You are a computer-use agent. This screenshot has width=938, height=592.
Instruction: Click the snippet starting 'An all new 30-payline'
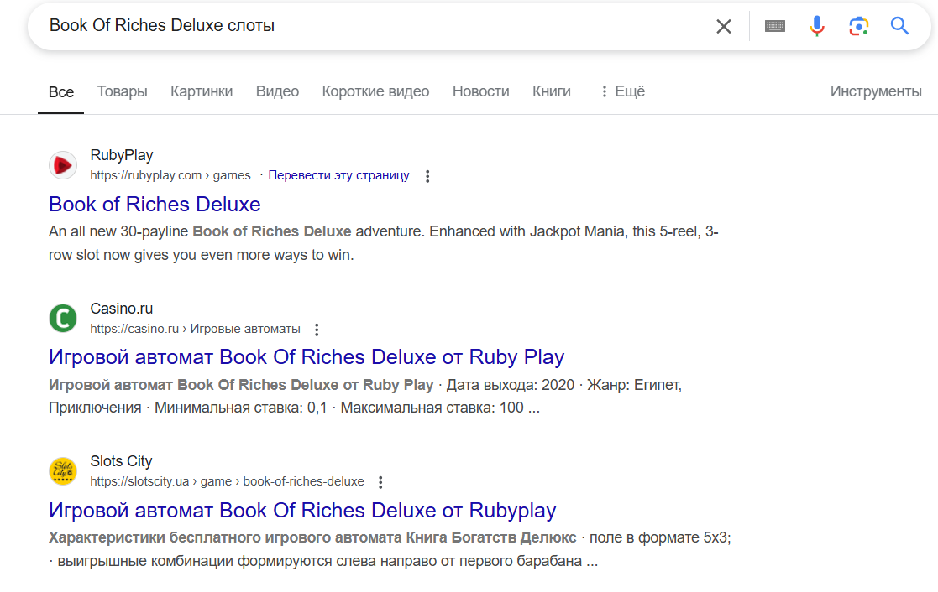coord(384,243)
